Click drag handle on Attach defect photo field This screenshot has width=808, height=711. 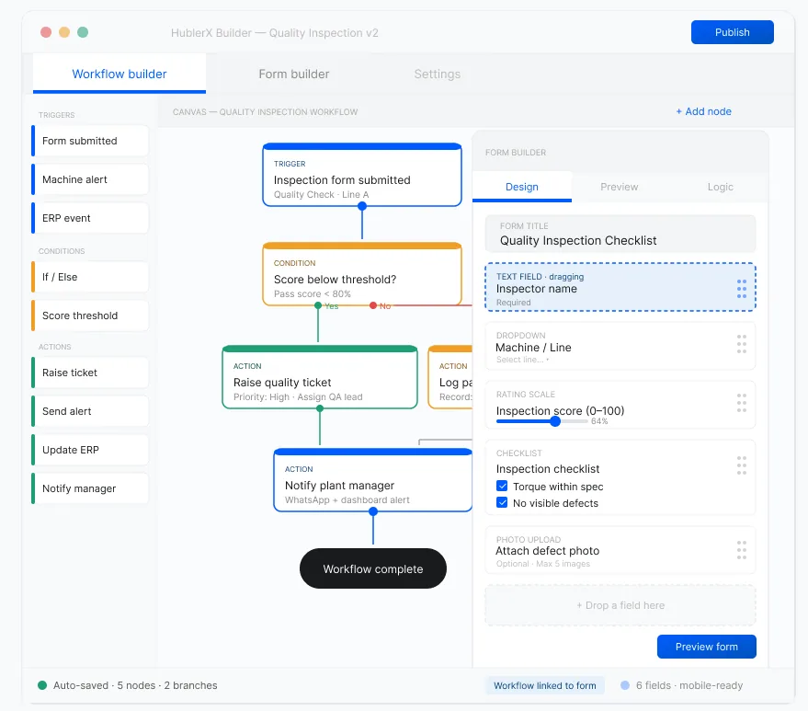point(742,550)
